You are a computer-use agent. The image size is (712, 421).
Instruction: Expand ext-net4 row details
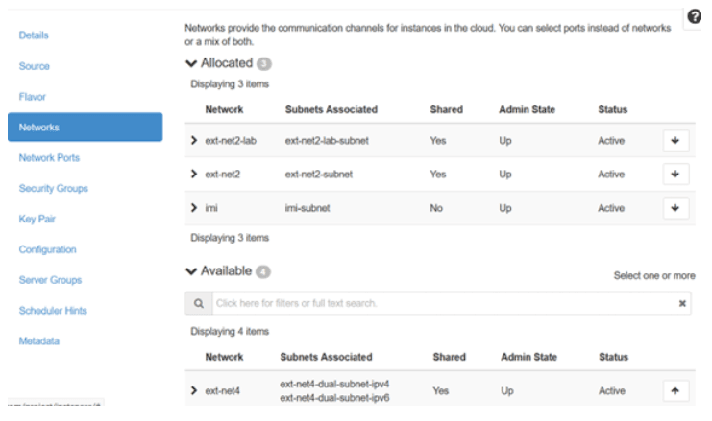pos(194,391)
